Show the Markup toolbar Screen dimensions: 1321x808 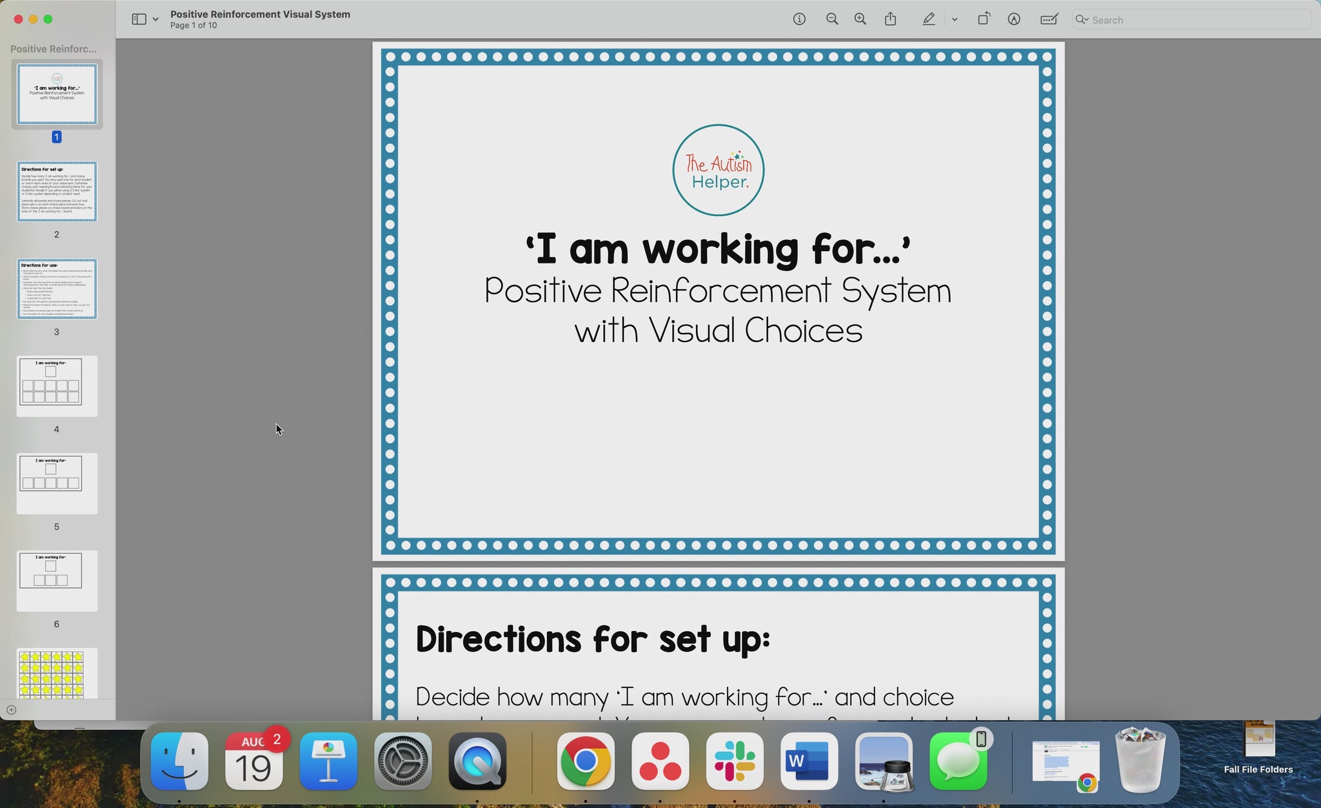pos(1014,19)
